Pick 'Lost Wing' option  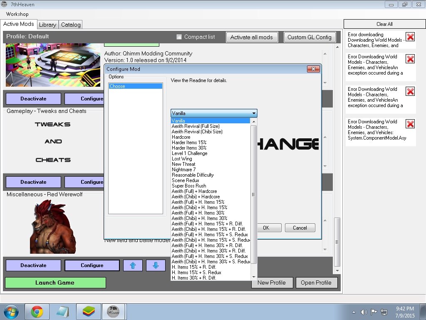click(x=211, y=159)
